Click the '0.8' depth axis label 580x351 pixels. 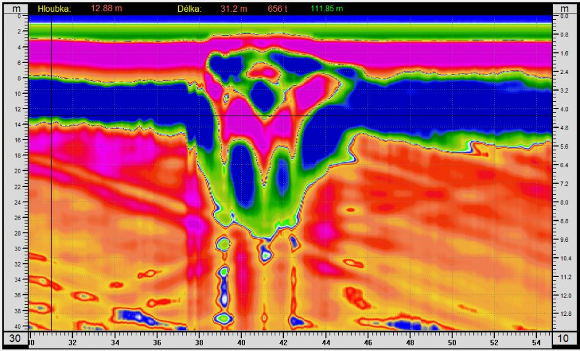564,35
